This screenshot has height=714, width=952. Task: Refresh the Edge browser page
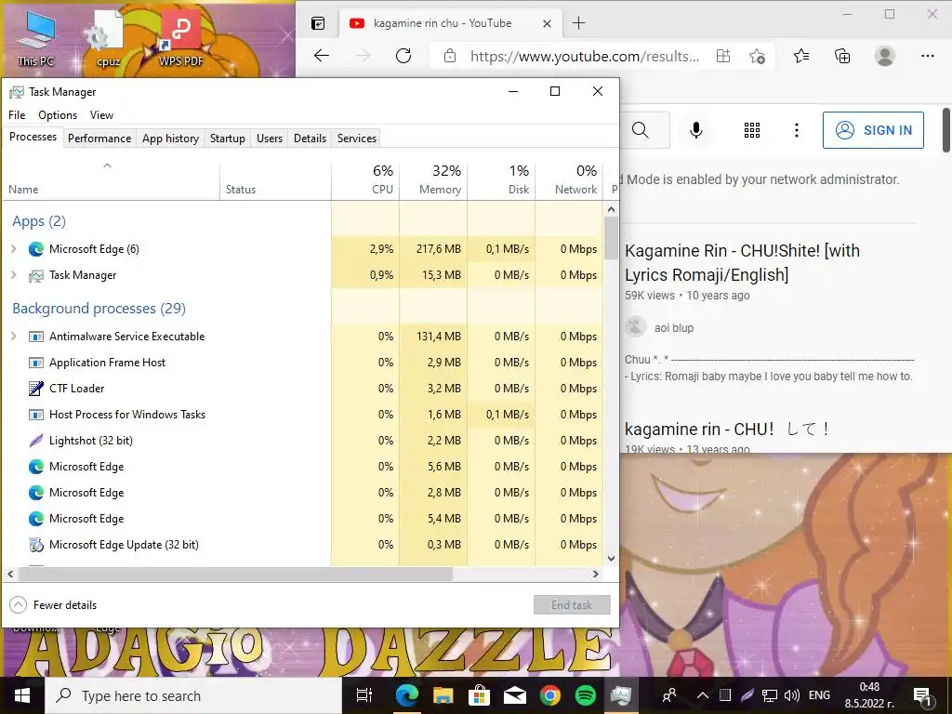pyautogui.click(x=403, y=57)
